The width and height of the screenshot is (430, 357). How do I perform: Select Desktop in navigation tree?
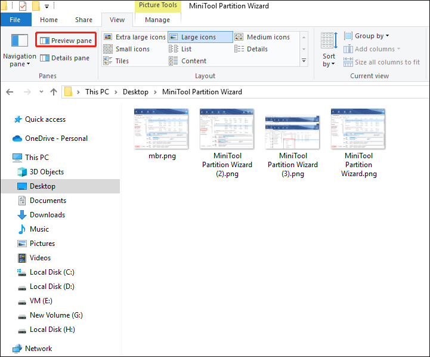tap(61, 186)
